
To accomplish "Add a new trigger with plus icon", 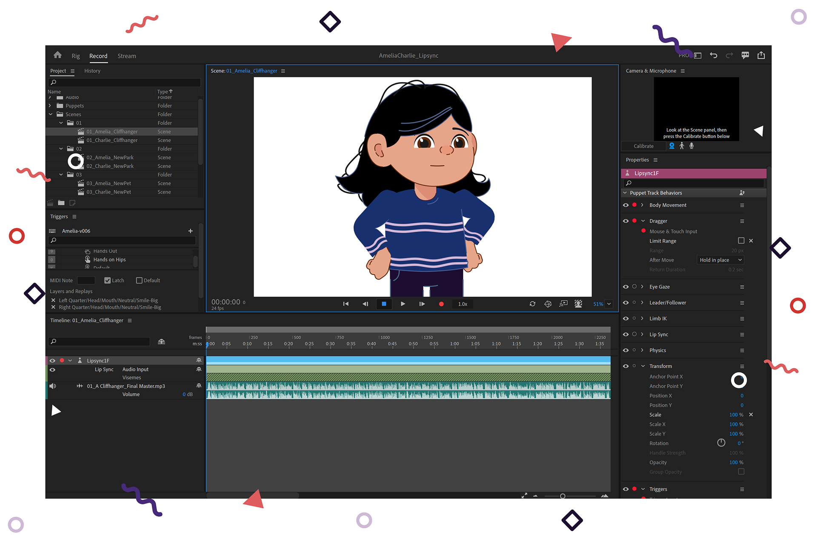I will 190,231.
